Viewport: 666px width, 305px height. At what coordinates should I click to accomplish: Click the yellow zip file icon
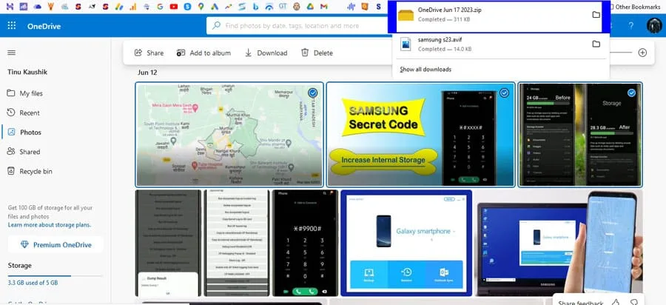(406, 15)
